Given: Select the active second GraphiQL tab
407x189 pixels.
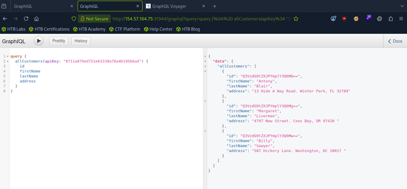Looking at the screenshot, I should tap(110, 6).
